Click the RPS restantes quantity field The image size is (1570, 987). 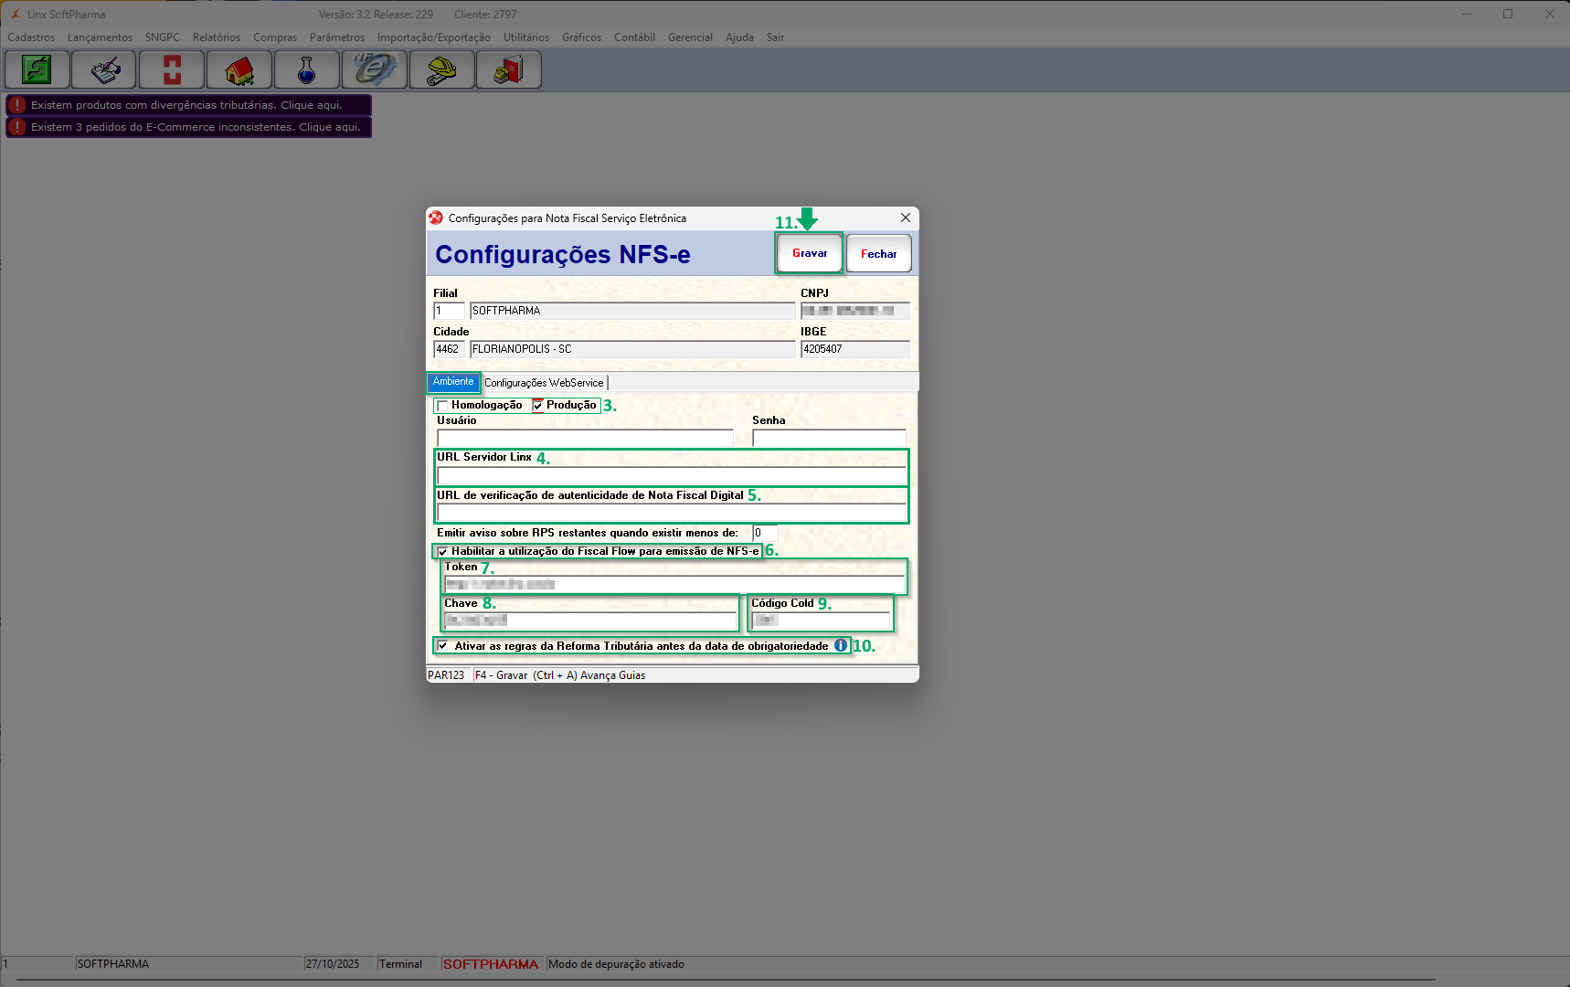765,533
